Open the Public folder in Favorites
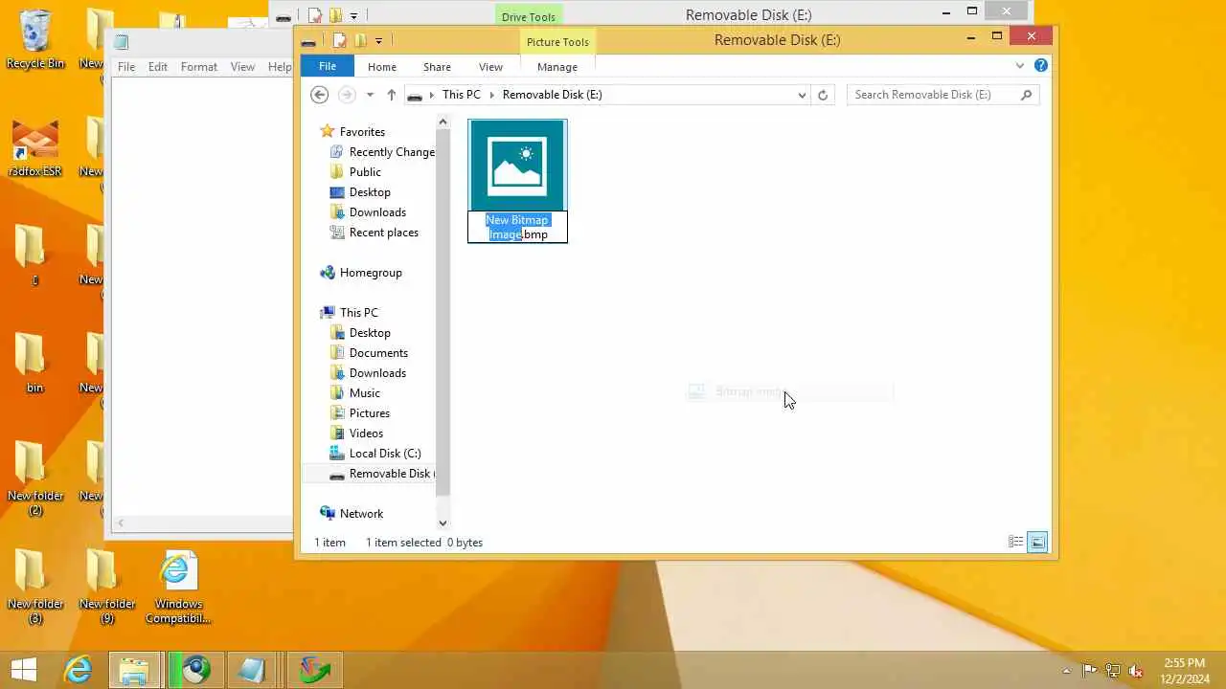The width and height of the screenshot is (1226, 689). pyautogui.click(x=365, y=172)
